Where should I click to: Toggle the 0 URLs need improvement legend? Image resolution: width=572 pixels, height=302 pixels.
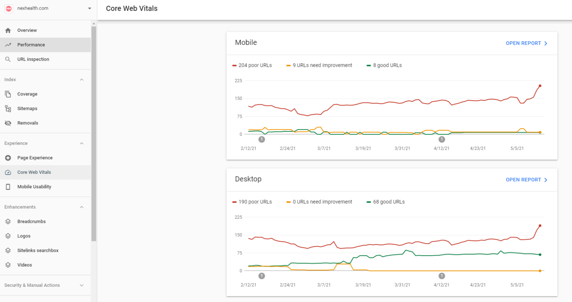[x=318, y=202]
